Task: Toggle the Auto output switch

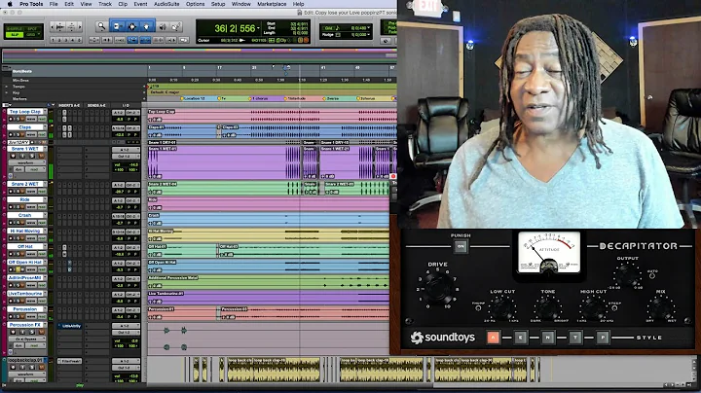Action: coord(651,276)
